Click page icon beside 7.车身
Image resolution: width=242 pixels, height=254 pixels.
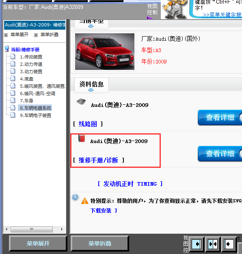point(13,100)
